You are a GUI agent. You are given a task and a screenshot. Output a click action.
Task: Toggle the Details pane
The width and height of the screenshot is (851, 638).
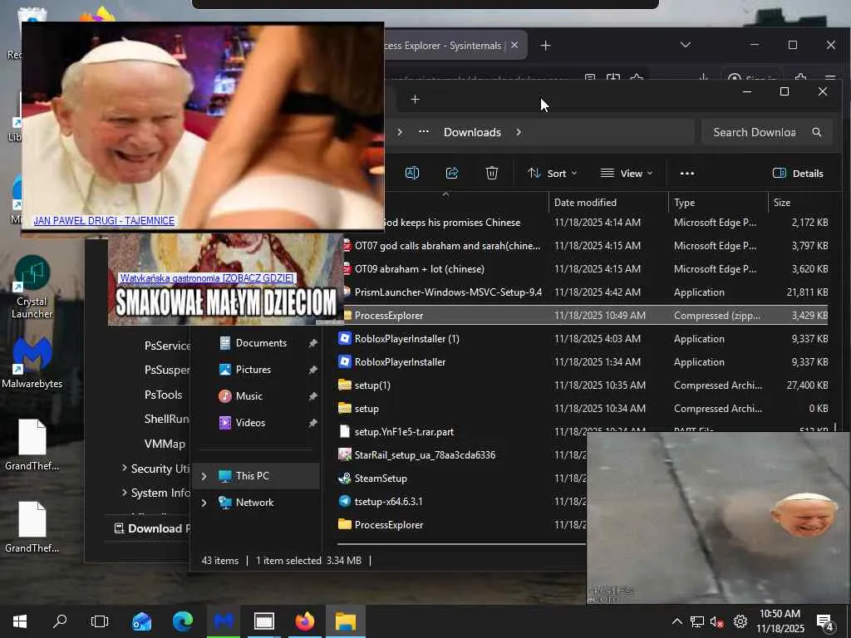point(797,174)
